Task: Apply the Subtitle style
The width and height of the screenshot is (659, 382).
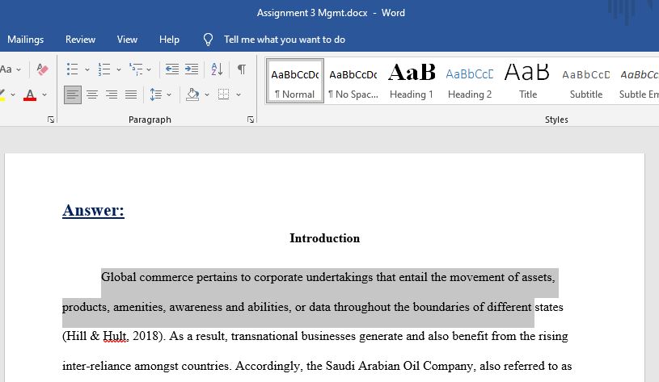Action: click(x=586, y=81)
